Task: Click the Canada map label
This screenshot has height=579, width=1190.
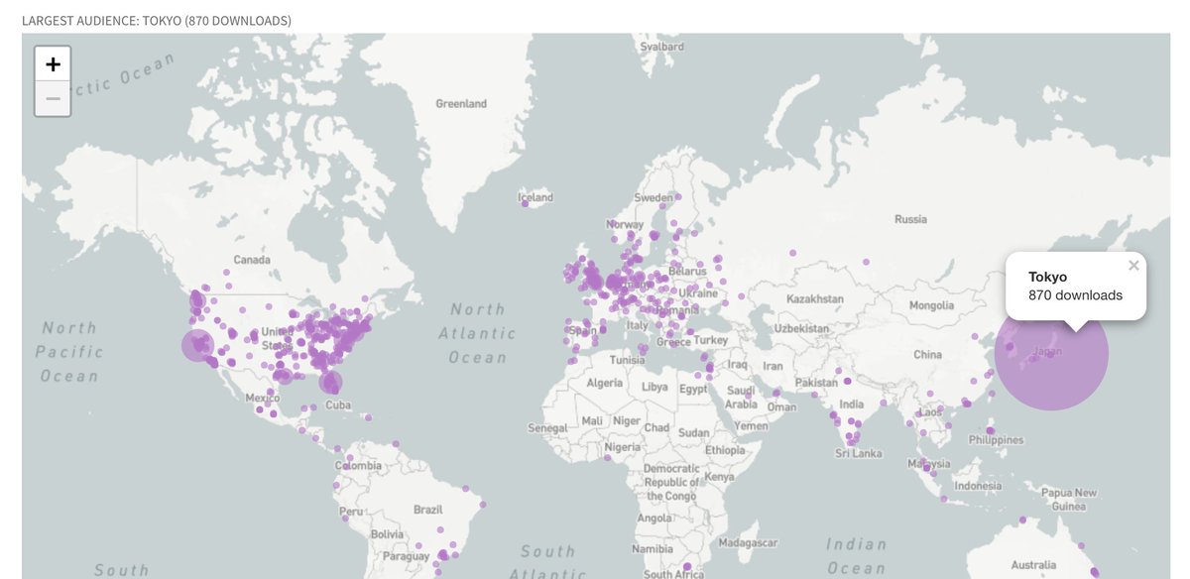Action: (252, 260)
